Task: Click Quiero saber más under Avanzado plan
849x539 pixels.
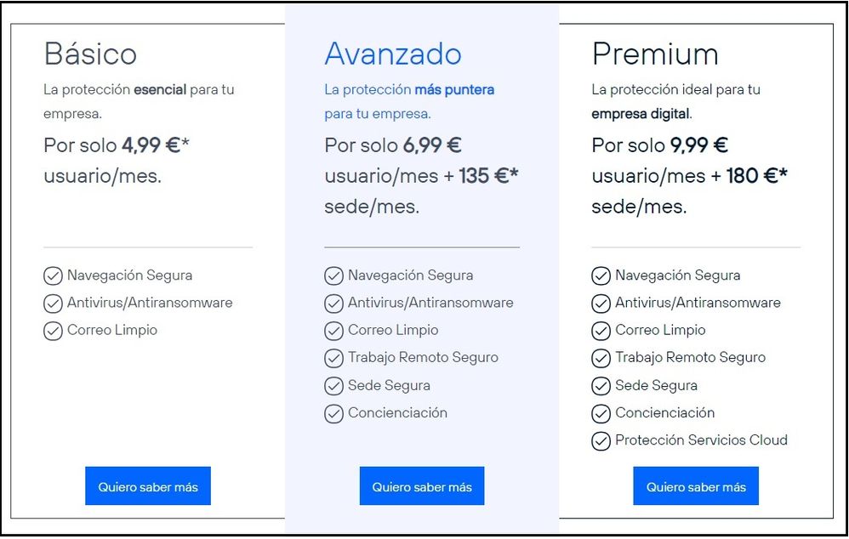Action: 421,485
